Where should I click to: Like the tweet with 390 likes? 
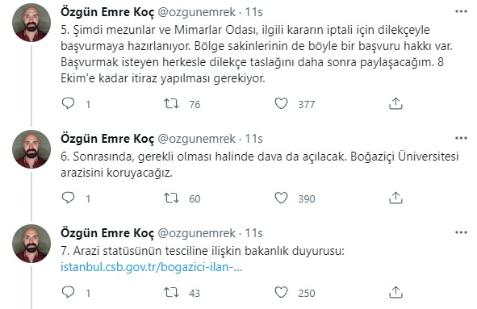pyautogui.click(x=281, y=198)
